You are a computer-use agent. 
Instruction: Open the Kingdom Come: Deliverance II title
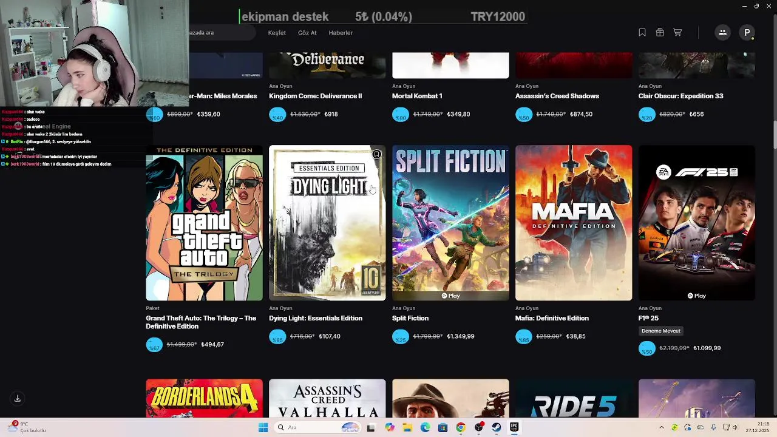tap(315, 96)
